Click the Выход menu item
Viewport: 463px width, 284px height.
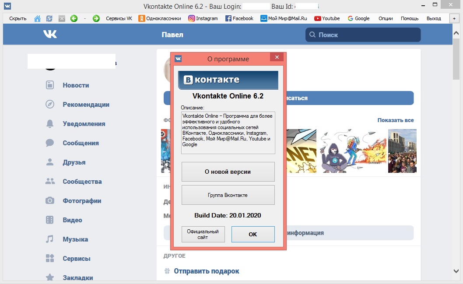pos(434,18)
